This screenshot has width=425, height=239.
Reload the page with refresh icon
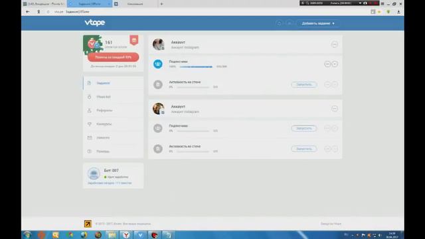click(x=48, y=12)
